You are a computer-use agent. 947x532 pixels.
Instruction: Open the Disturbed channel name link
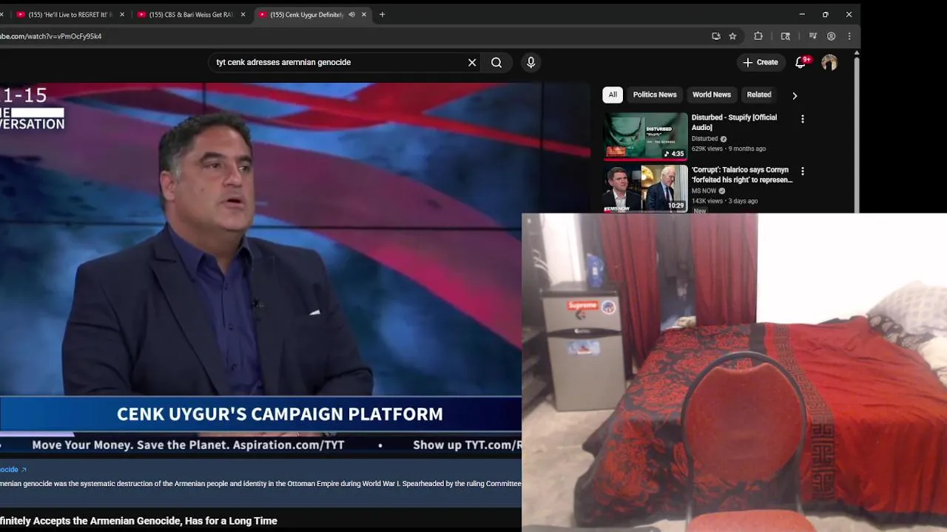pyautogui.click(x=705, y=139)
